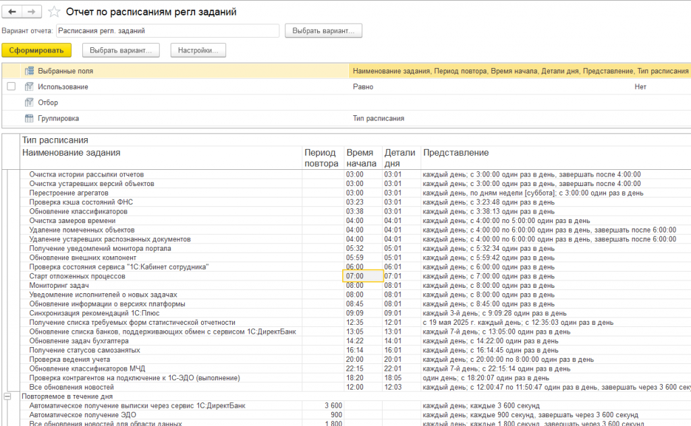
Task: Click the Использование filter icon
Action: point(29,87)
